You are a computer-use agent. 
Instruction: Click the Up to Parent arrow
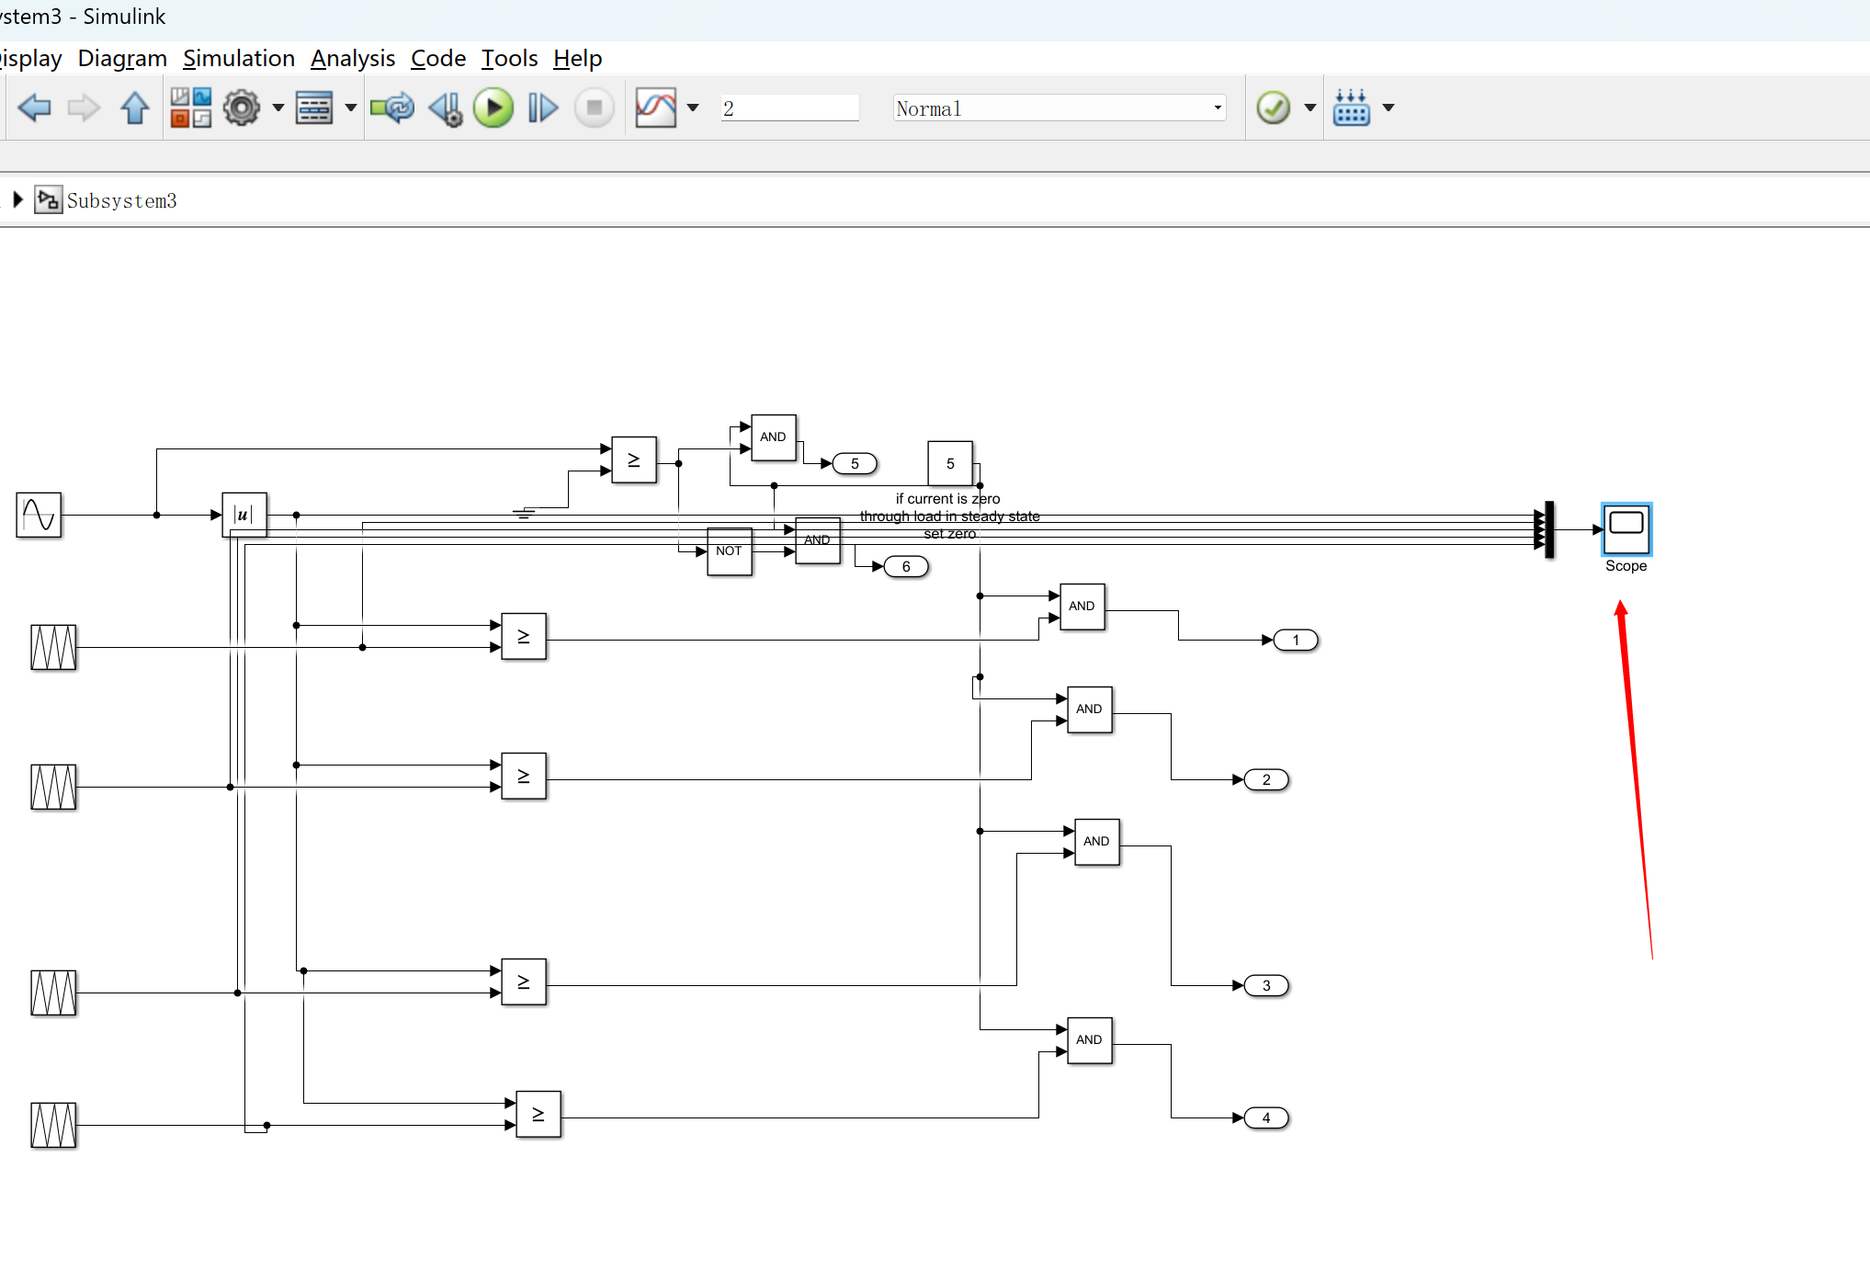click(x=135, y=108)
